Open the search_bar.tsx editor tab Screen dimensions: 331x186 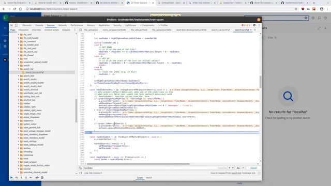tap(221, 30)
